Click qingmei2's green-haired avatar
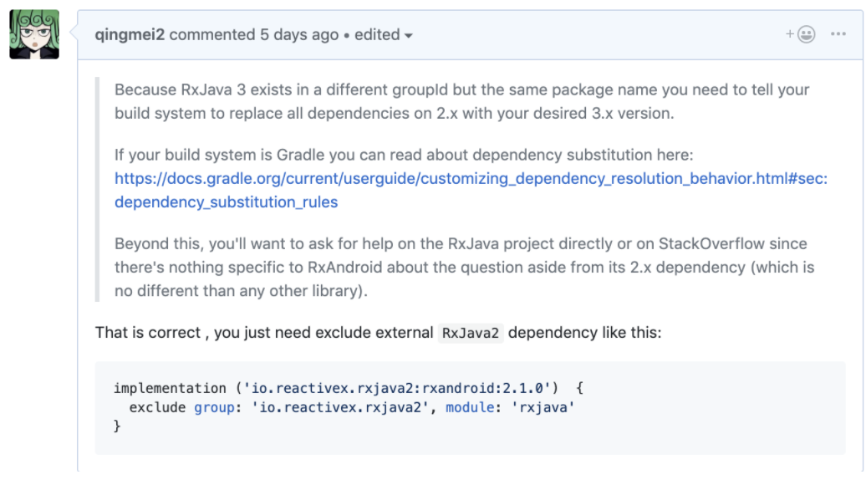The height and width of the screenshot is (485, 866). coord(34,34)
